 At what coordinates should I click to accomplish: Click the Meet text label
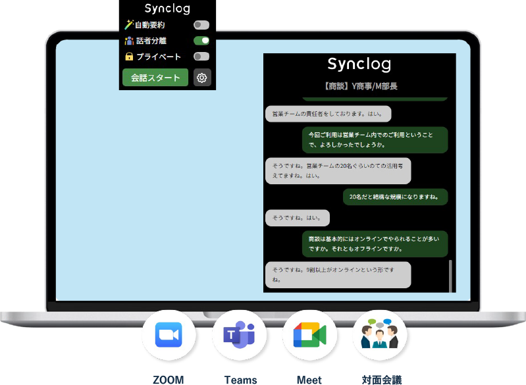coord(309,380)
